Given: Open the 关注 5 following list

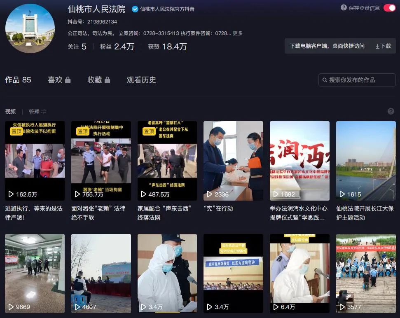Looking at the screenshot, I should pyautogui.click(x=77, y=47).
